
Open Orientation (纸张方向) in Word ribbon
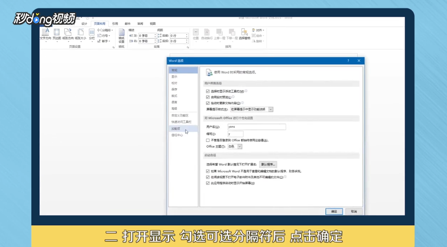[x=68, y=34]
